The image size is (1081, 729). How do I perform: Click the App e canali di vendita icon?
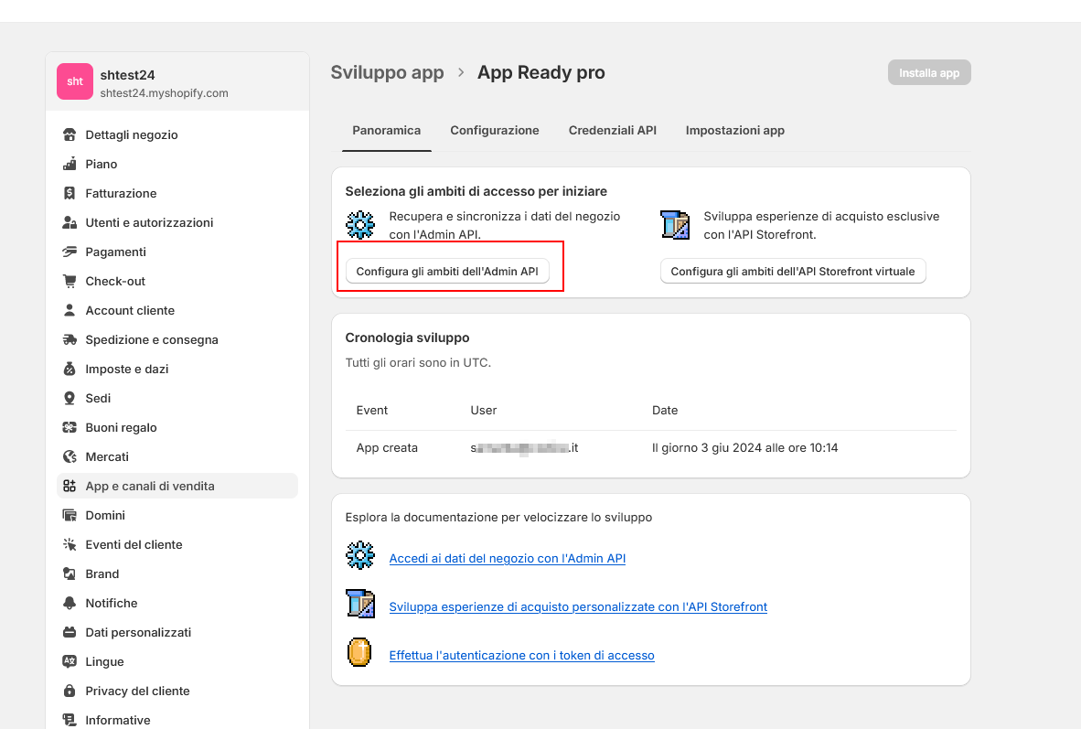(x=70, y=487)
